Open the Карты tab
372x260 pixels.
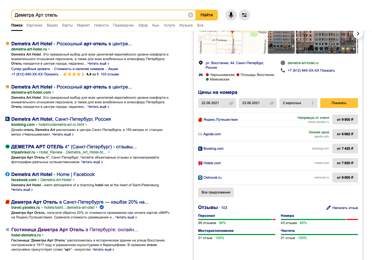click(67, 25)
